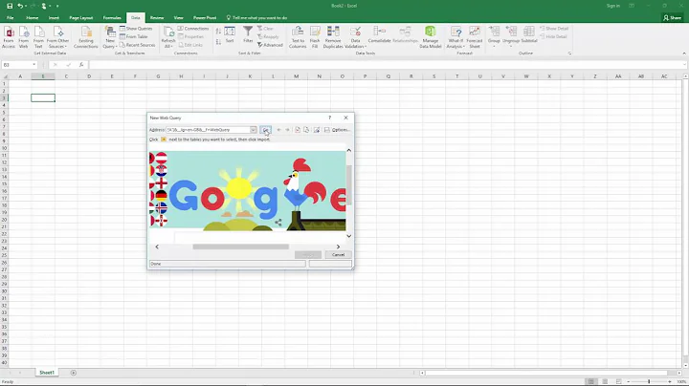Open the Sort dialog button

point(230,35)
